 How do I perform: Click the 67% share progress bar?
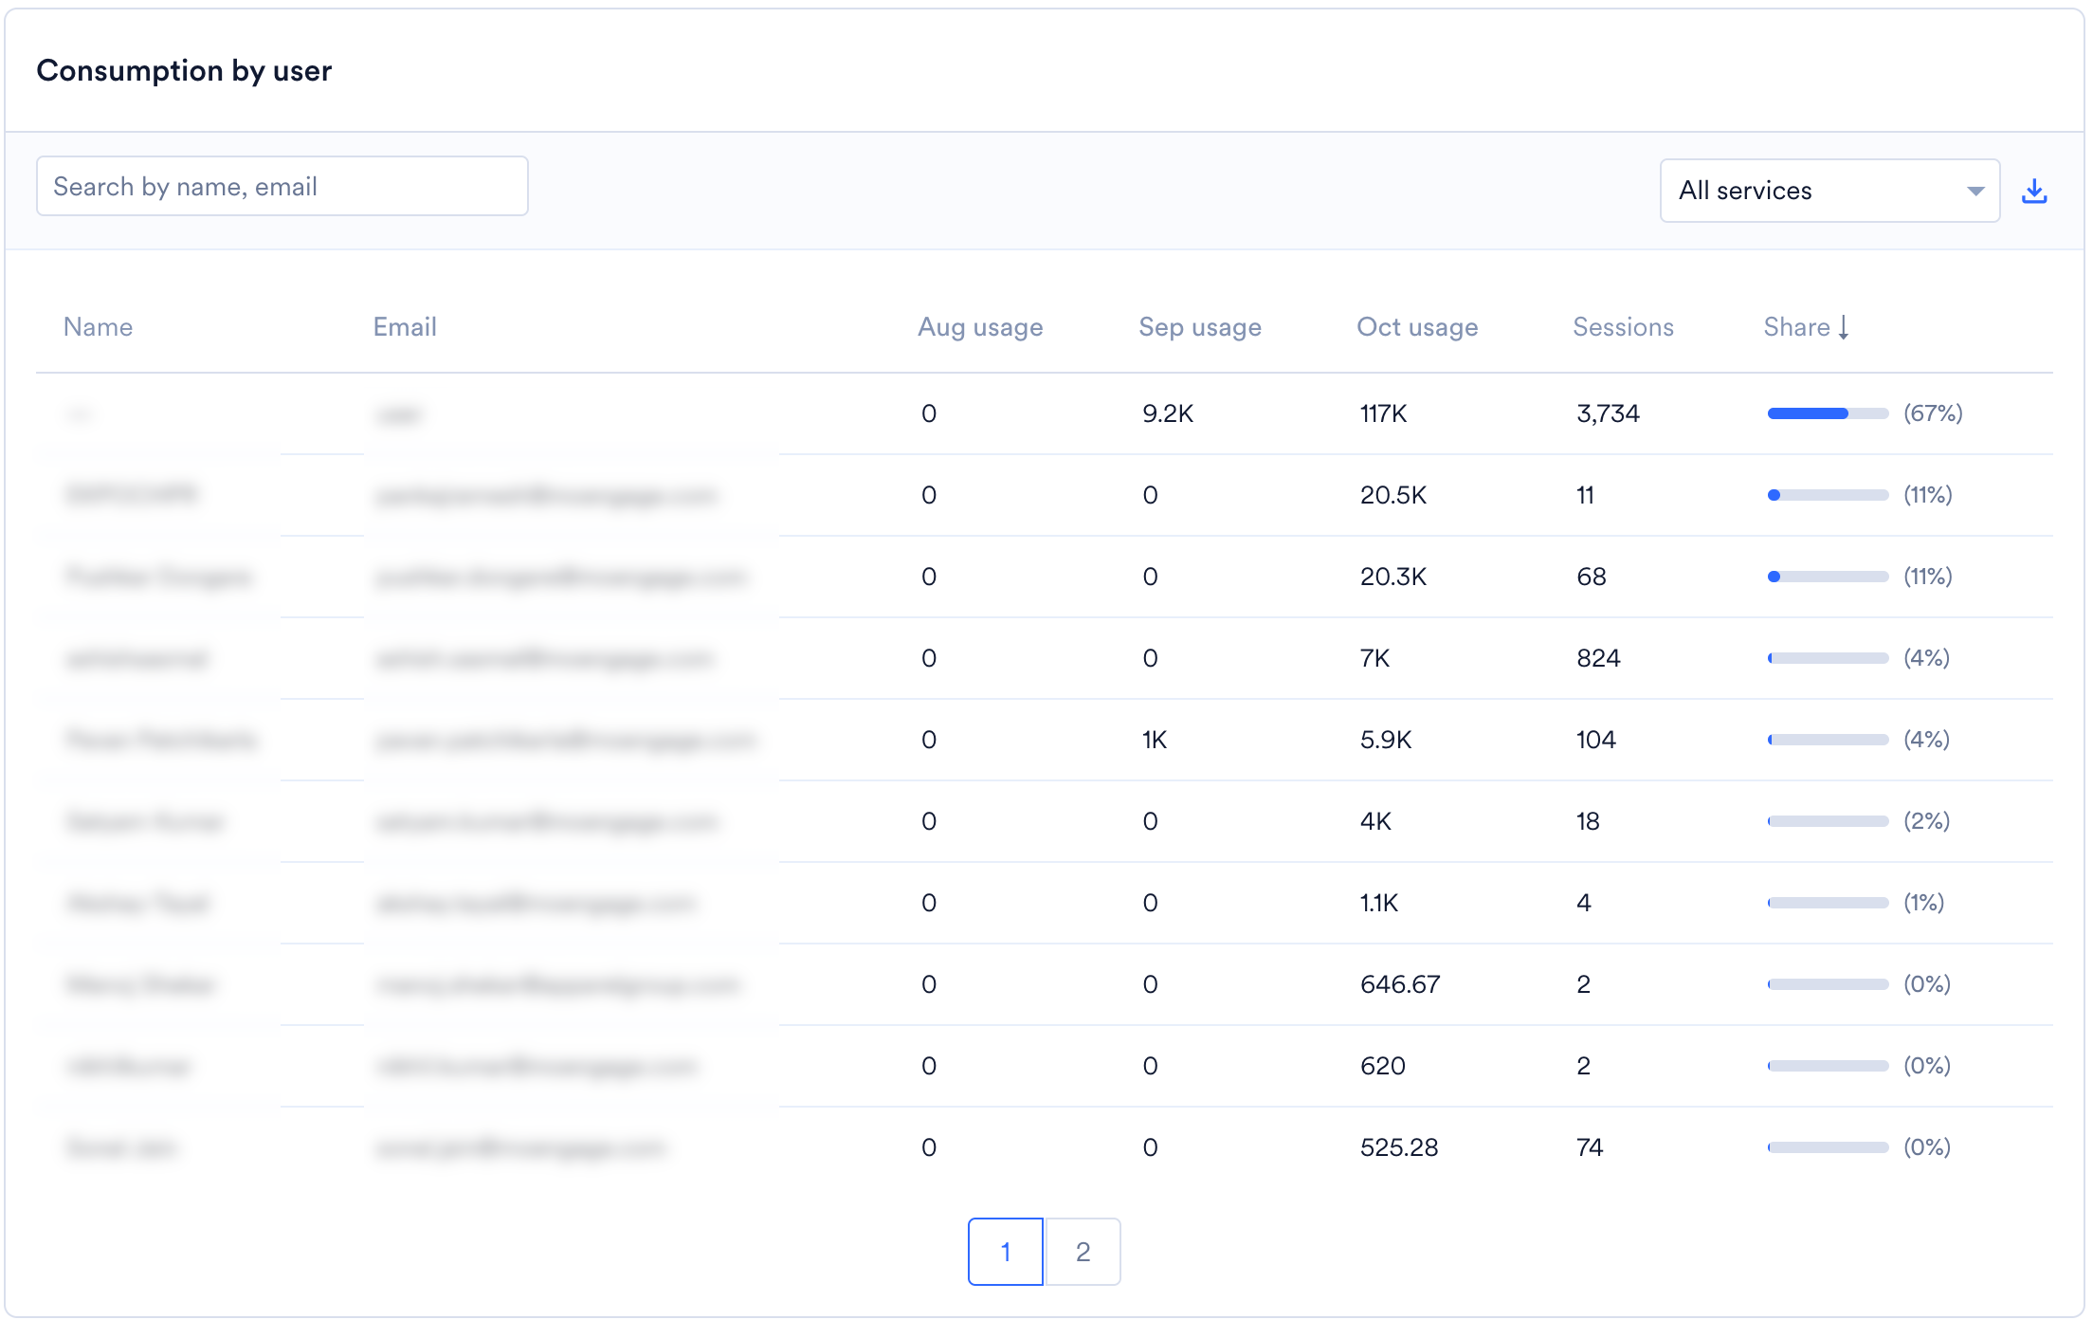pos(1828,413)
